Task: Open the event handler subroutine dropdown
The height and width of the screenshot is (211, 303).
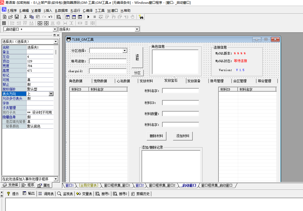Action: point(56,179)
